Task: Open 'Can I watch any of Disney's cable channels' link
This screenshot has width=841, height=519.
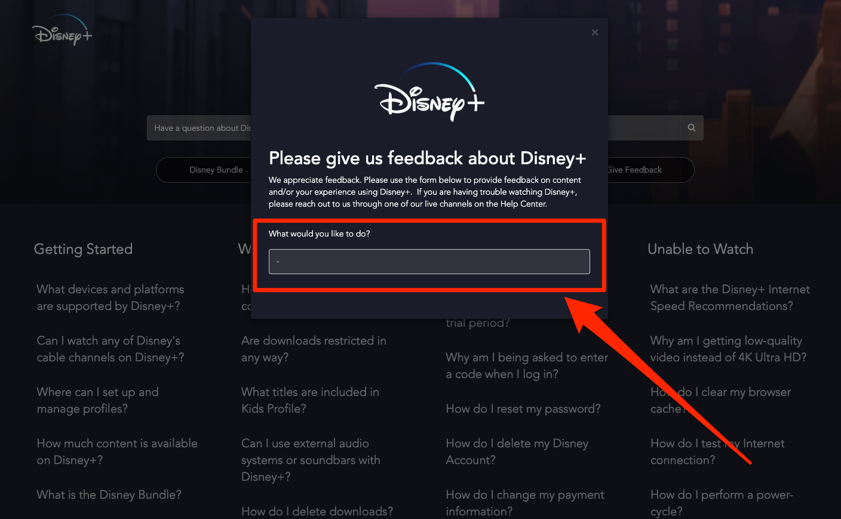Action: 111,349
